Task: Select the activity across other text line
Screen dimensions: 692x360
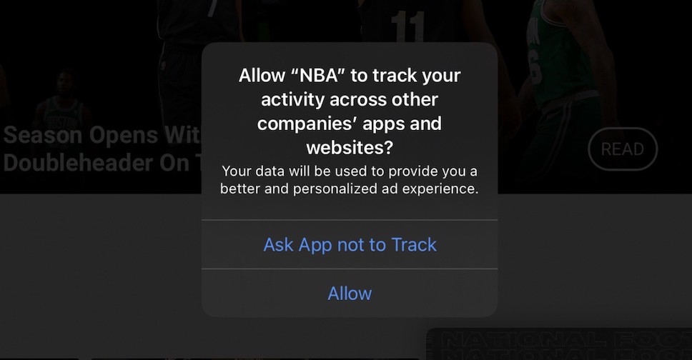Action: (350, 100)
